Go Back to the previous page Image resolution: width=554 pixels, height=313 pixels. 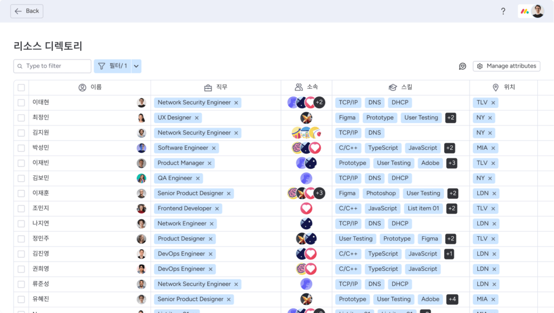(x=27, y=11)
